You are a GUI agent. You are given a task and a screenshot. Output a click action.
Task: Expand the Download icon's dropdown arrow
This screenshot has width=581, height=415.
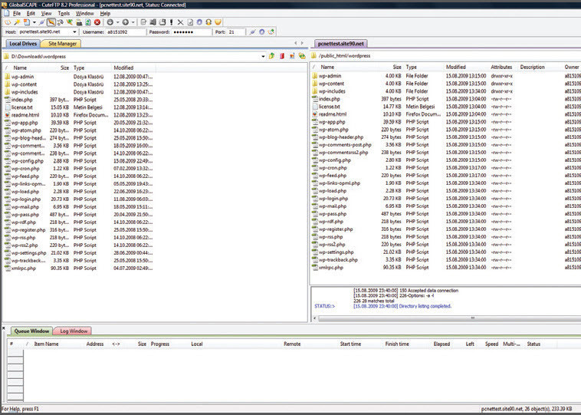(117, 22)
